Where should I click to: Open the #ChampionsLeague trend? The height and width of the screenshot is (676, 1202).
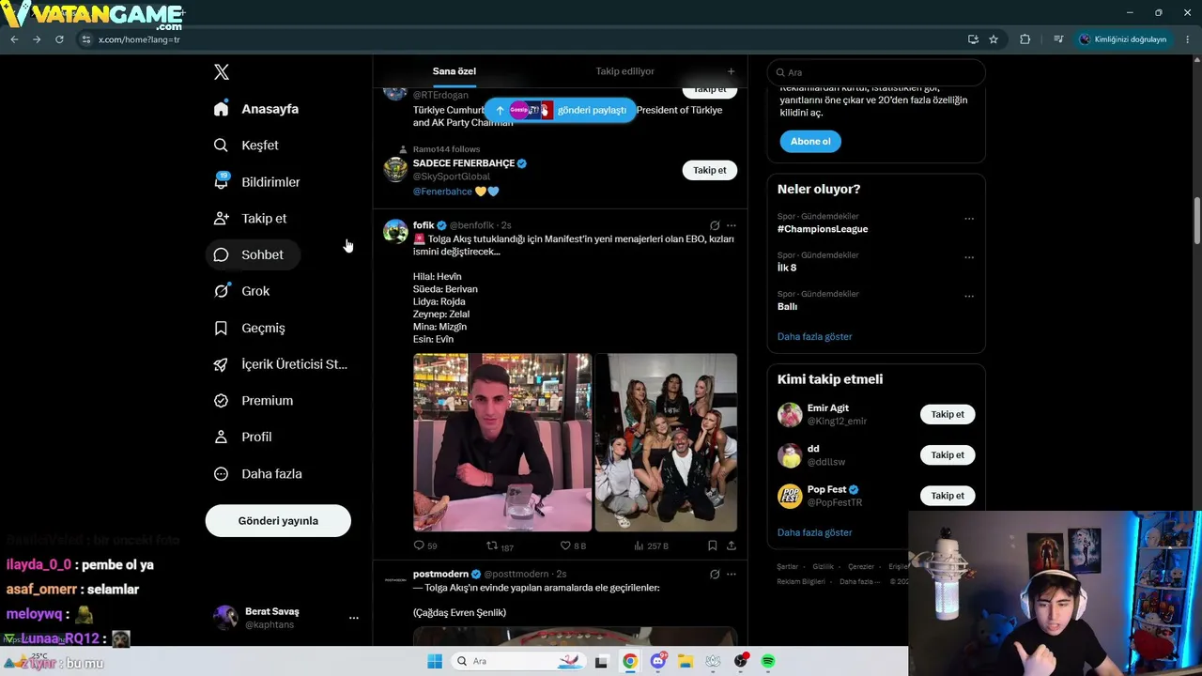click(823, 229)
